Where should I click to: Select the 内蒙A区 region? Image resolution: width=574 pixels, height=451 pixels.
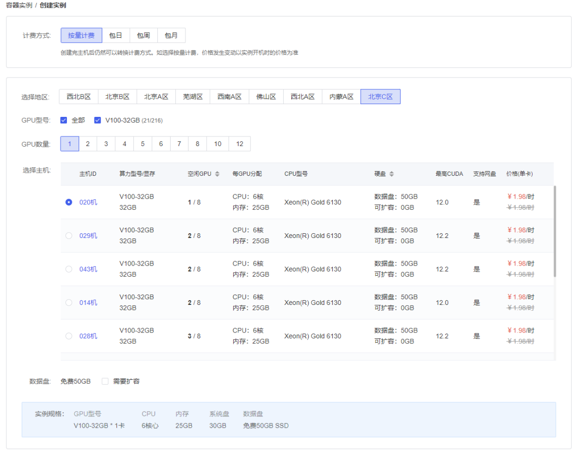[x=341, y=97]
